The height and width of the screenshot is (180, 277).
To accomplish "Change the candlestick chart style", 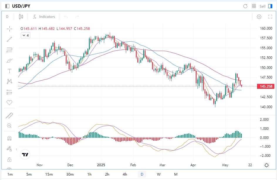I will click(x=21, y=17).
